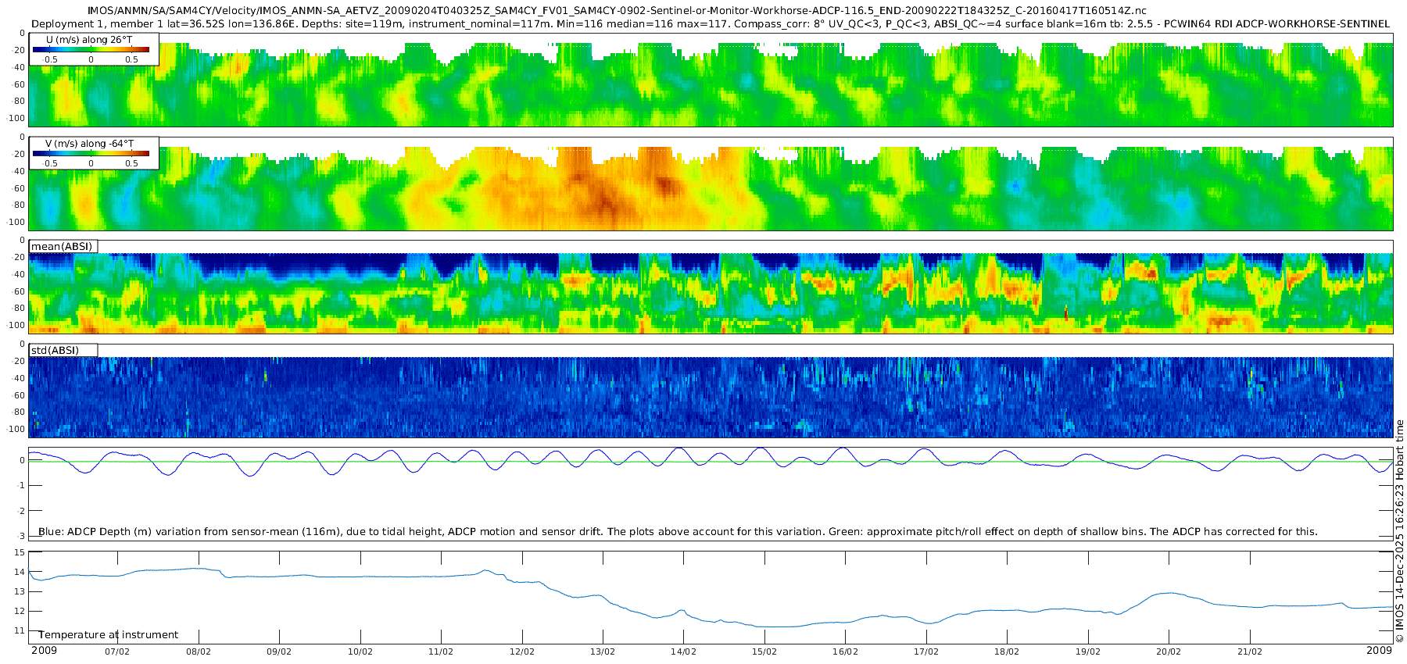Click the '12/02' date tick label
Screen dimensions: 1407x664
coord(522,652)
